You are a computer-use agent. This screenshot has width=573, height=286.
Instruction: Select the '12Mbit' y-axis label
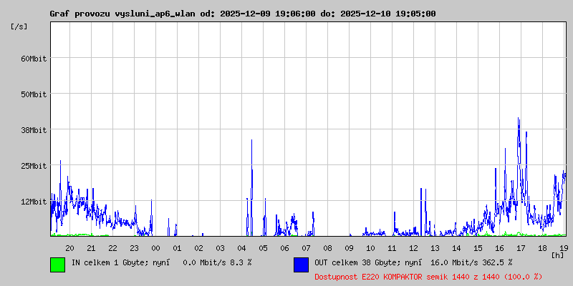[34, 202]
